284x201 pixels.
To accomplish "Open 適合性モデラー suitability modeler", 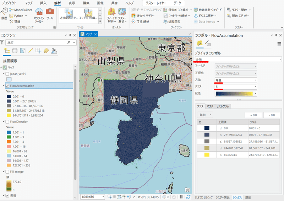I will [x=143, y=16].
